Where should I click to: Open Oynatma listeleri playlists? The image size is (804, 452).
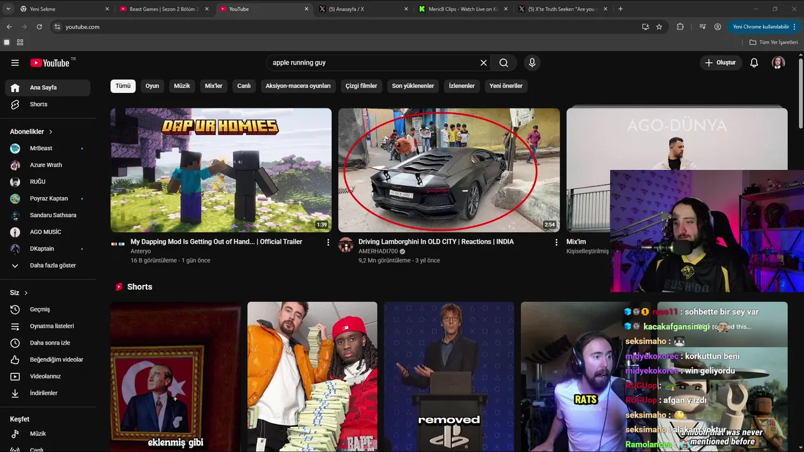(x=48, y=326)
